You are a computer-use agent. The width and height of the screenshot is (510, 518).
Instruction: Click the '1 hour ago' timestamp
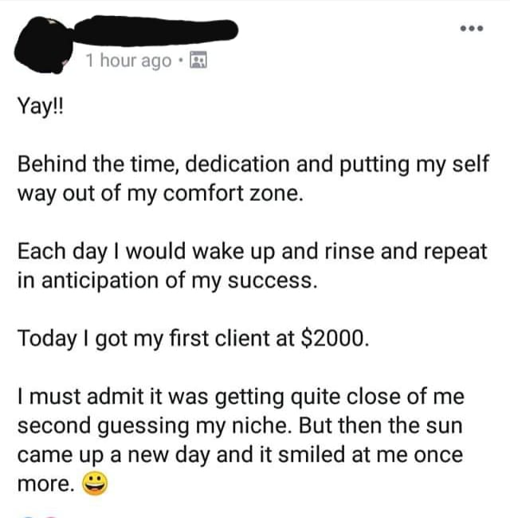(x=127, y=61)
